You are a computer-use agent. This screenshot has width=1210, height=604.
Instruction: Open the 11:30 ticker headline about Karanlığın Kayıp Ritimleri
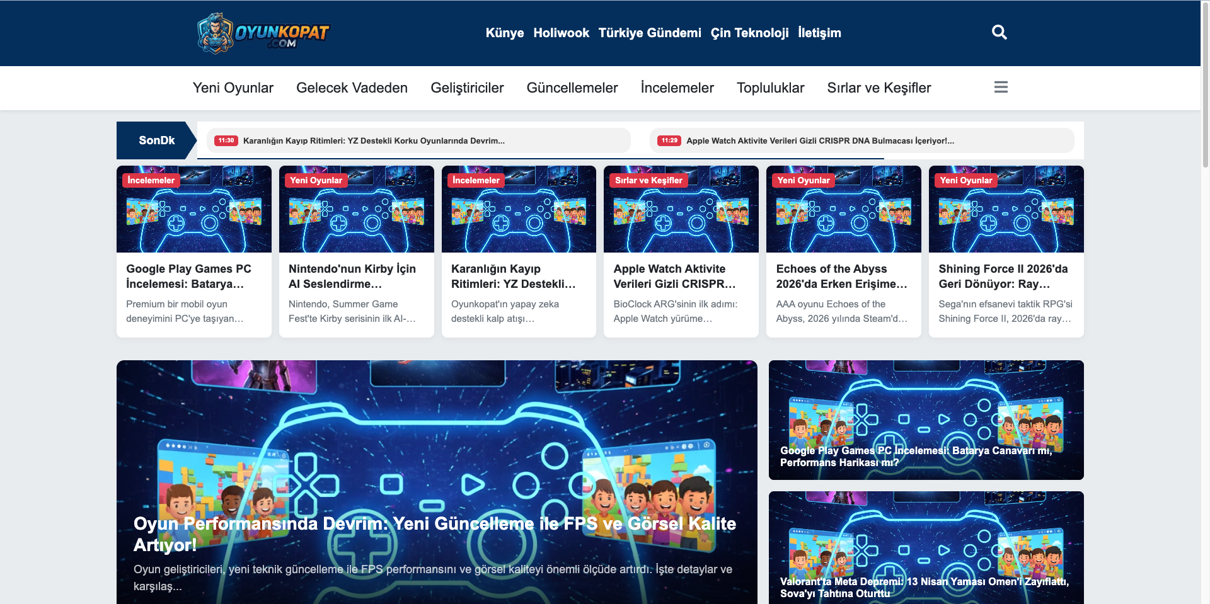[x=374, y=140]
